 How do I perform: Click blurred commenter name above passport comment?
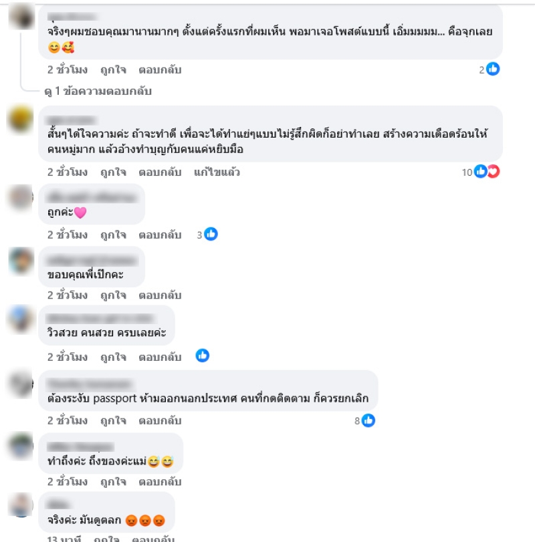click(x=89, y=384)
